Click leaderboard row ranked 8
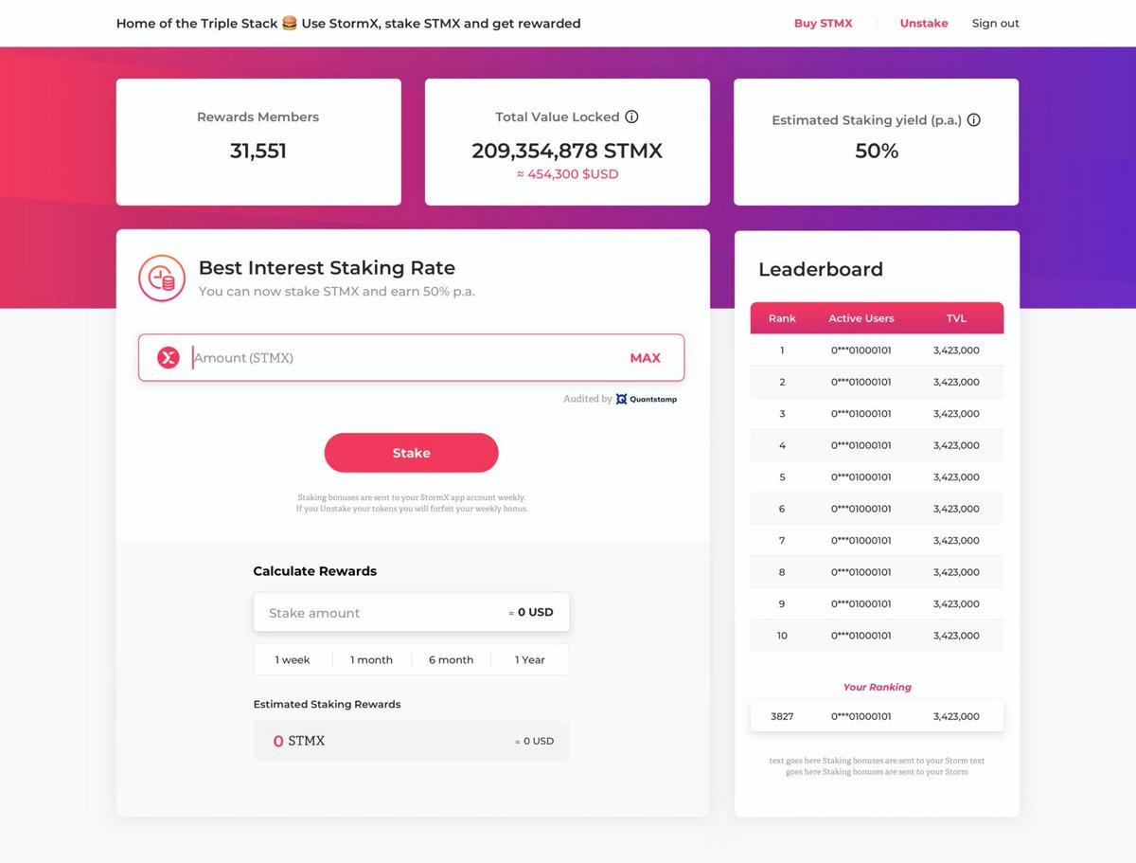Image resolution: width=1136 pixels, height=863 pixels. click(877, 572)
